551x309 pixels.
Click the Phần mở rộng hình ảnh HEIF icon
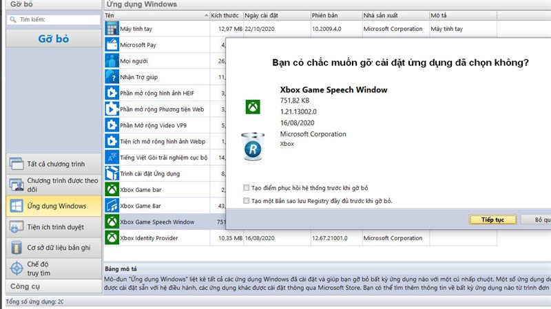tap(112, 93)
